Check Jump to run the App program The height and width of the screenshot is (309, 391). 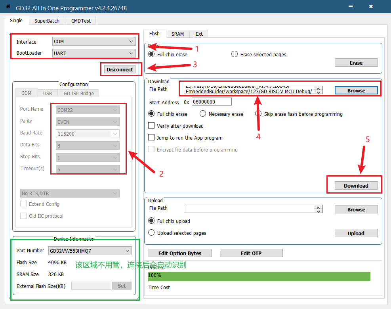pyautogui.click(x=151, y=138)
